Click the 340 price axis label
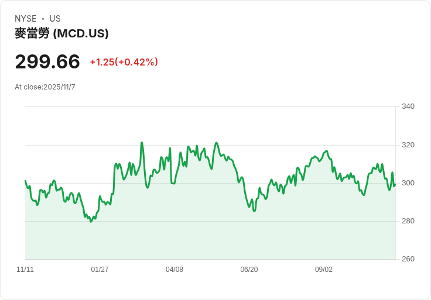This screenshot has height=300, width=431. (x=408, y=106)
